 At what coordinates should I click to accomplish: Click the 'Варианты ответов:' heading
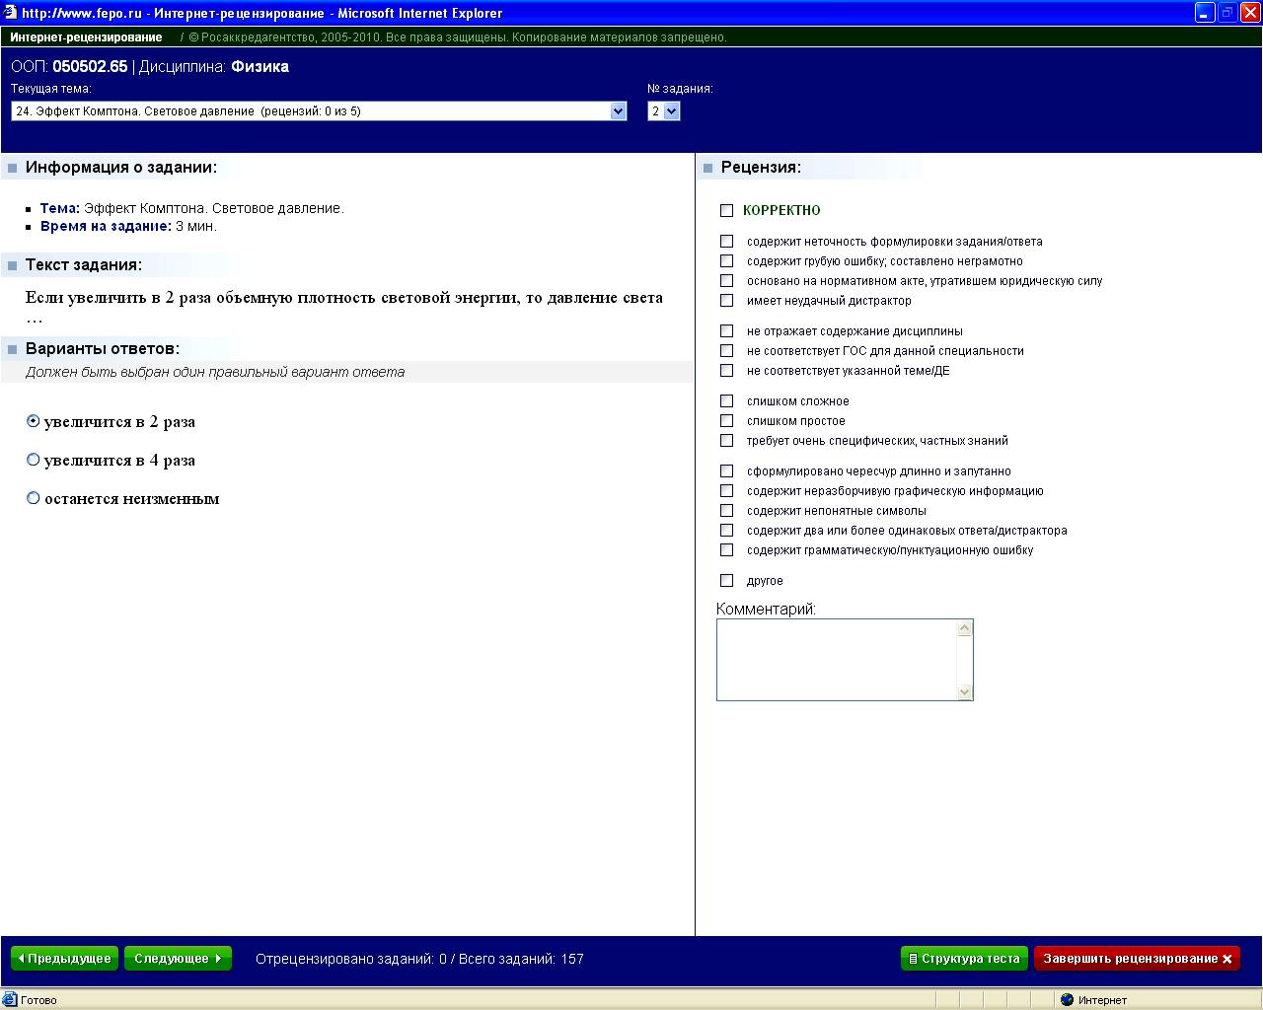coord(103,348)
